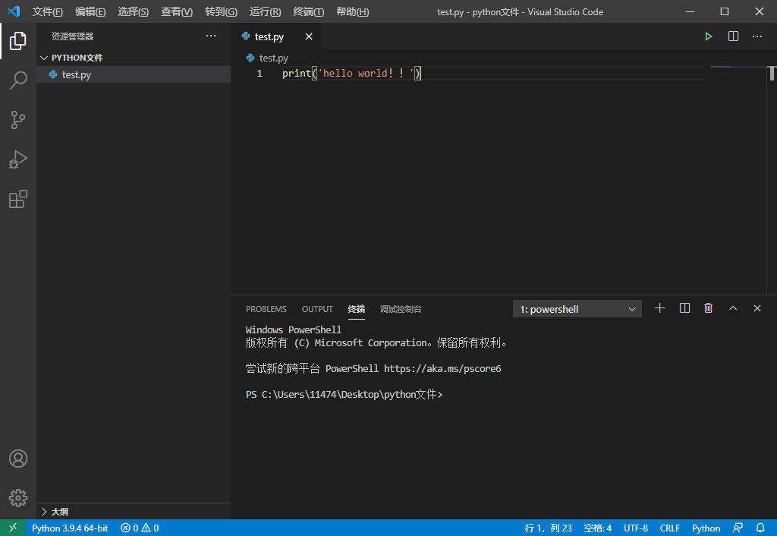Screen dimensions: 777x536
Task: Click the errors and warnings counter
Action: click(x=140, y=528)
